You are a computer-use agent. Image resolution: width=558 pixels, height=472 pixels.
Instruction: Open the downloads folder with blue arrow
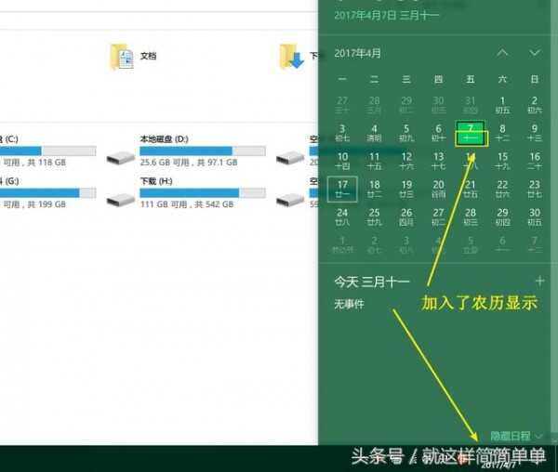pos(292,57)
